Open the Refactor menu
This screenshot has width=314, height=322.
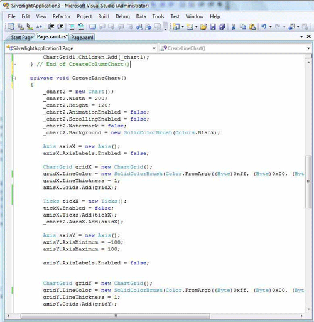62,16
